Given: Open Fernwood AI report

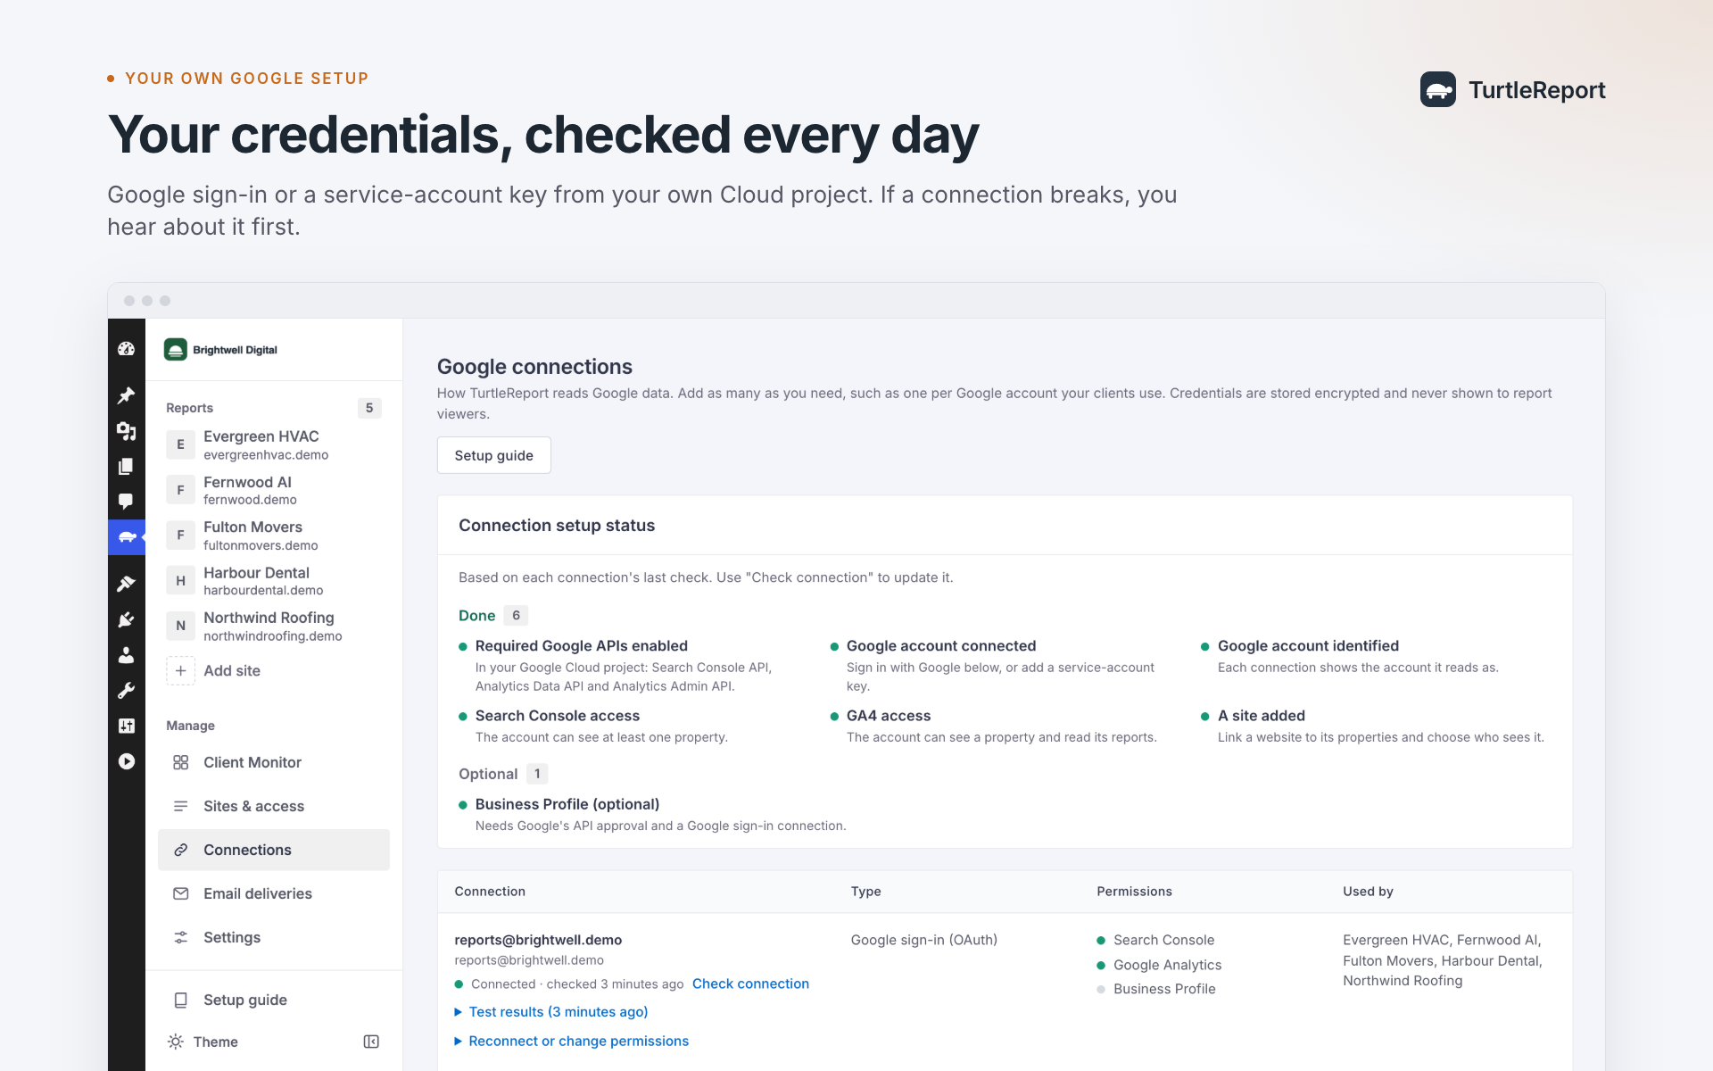Looking at the screenshot, I should pos(274,490).
